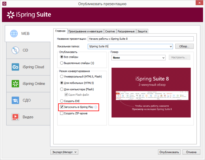Choose Универсальный (HTML5, Flash) mode
Image resolution: width=205 pixels, height=160 pixels.
[x=61, y=77]
